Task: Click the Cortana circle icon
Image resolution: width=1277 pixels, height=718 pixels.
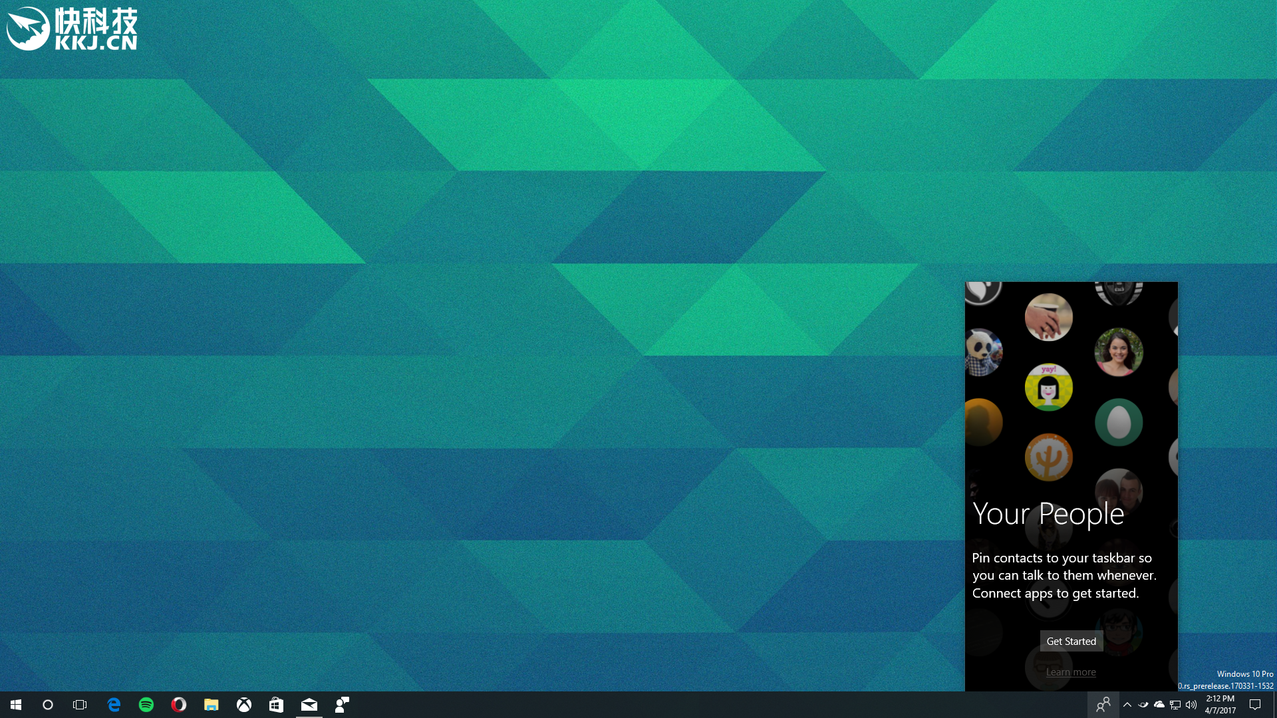Action: tap(48, 705)
